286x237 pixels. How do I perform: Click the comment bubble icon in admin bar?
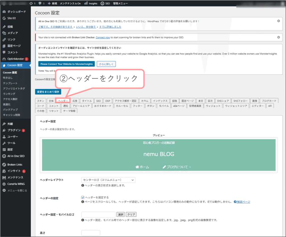(40, 3)
